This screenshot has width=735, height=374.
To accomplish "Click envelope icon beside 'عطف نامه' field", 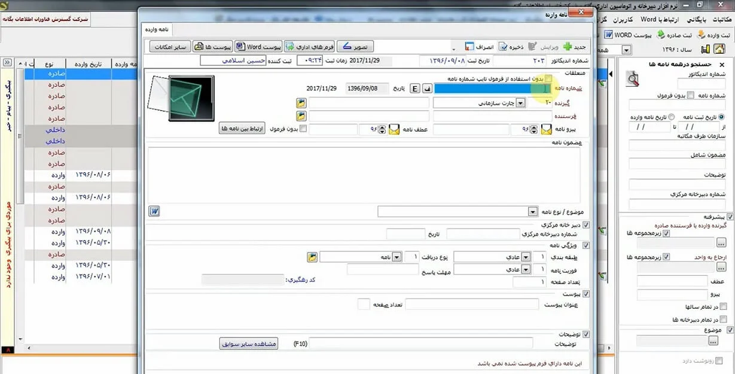I will [x=394, y=129].
